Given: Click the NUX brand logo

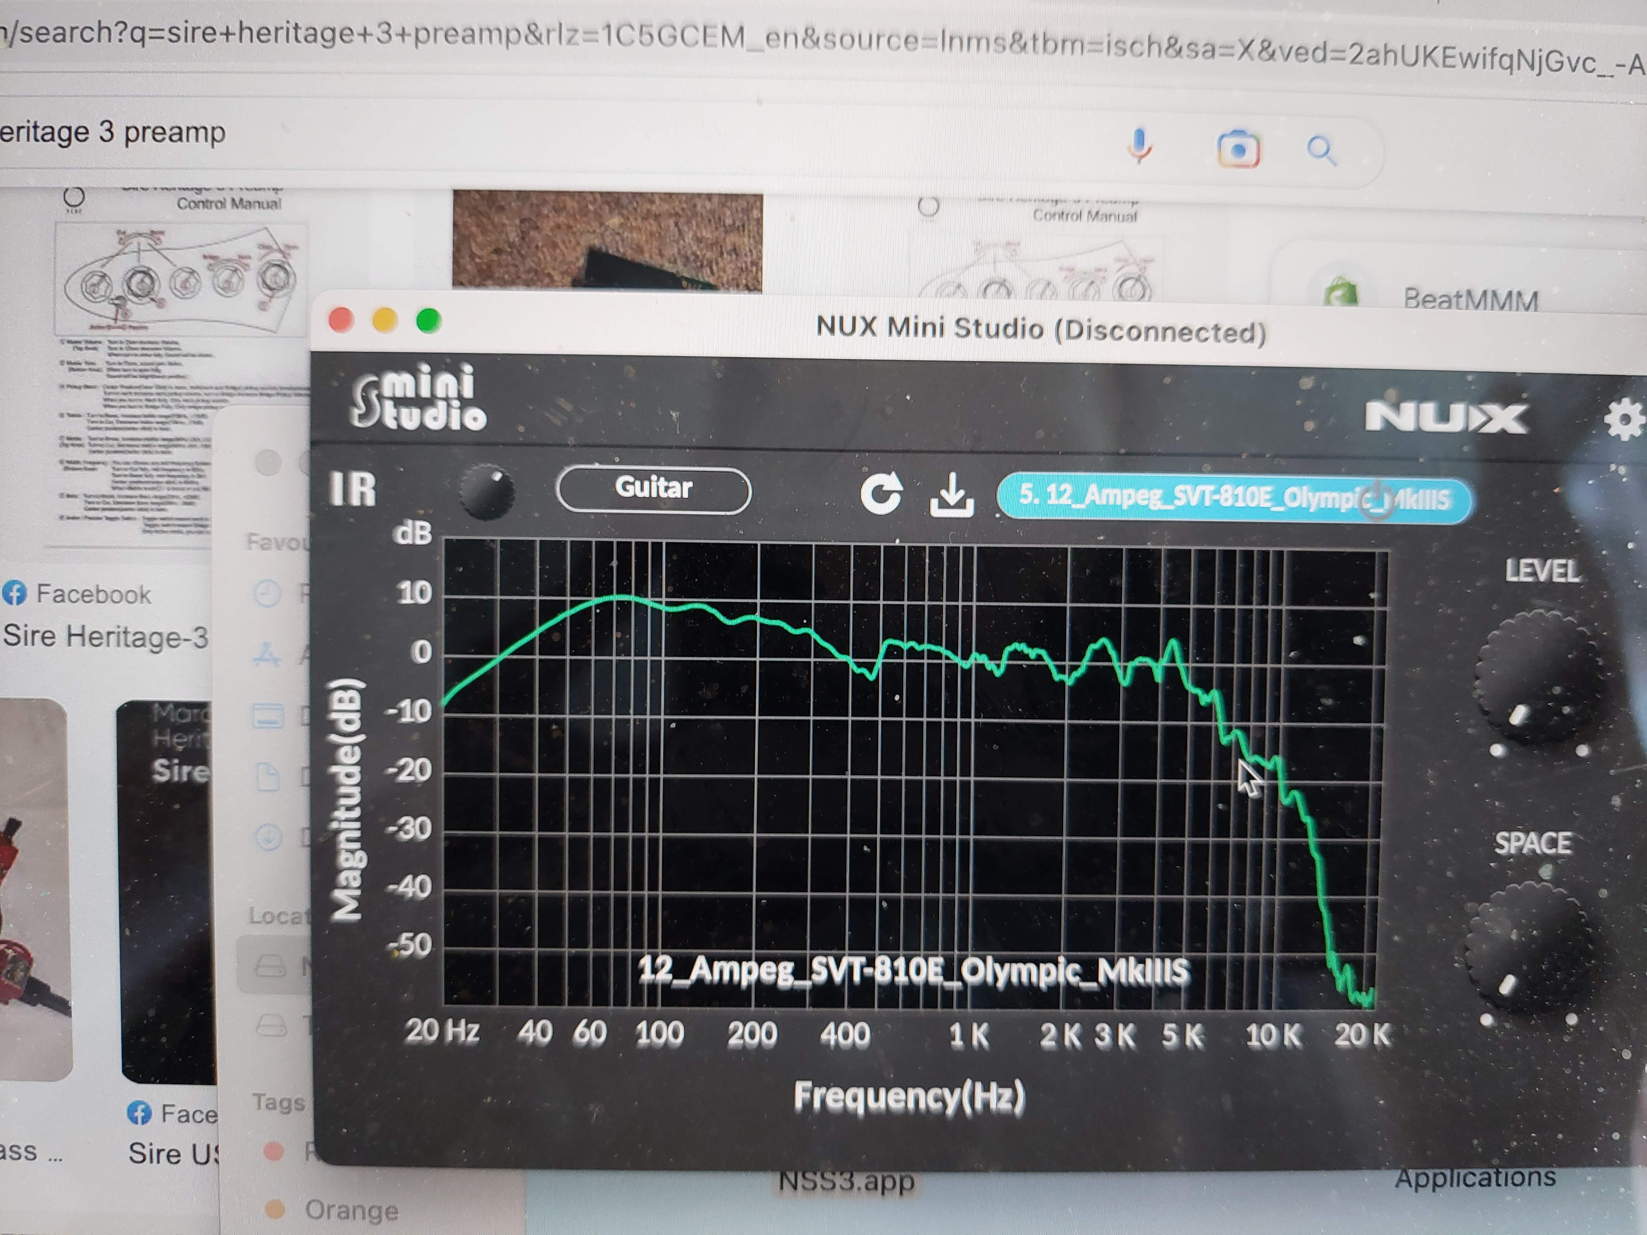Looking at the screenshot, I should [x=1447, y=418].
